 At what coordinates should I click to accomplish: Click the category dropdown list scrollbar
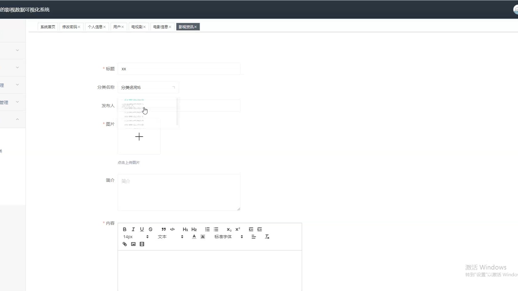point(177,112)
